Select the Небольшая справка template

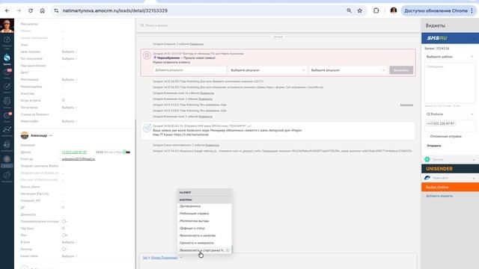(x=204, y=214)
